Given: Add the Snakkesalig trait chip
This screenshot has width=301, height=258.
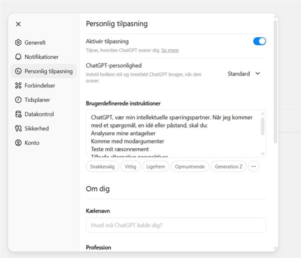Looking at the screenshot, I should (x=102, y=166).
